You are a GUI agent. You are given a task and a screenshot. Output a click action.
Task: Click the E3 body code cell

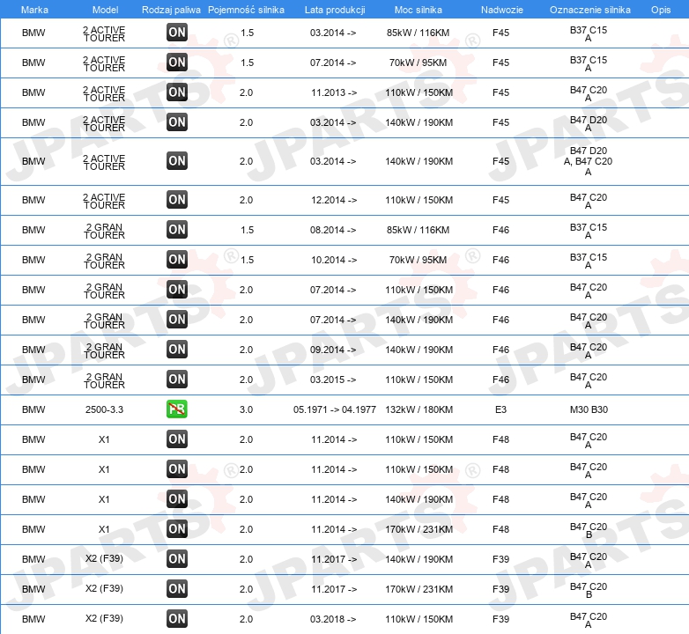pos(501,409)
